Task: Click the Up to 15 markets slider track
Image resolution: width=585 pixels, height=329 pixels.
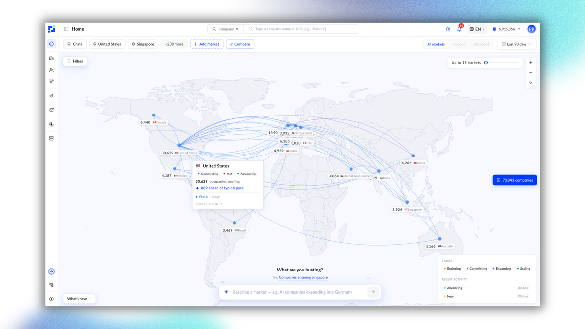Action: tap(502, 63)
